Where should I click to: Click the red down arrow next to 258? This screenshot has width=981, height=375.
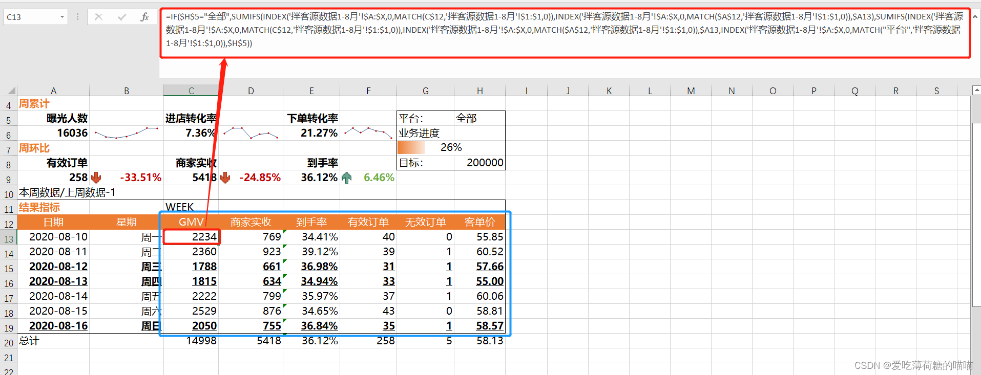96,178
